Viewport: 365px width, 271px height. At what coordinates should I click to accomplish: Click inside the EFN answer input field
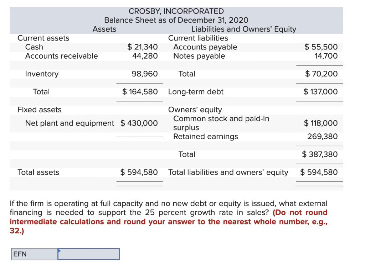click(88, 254)
